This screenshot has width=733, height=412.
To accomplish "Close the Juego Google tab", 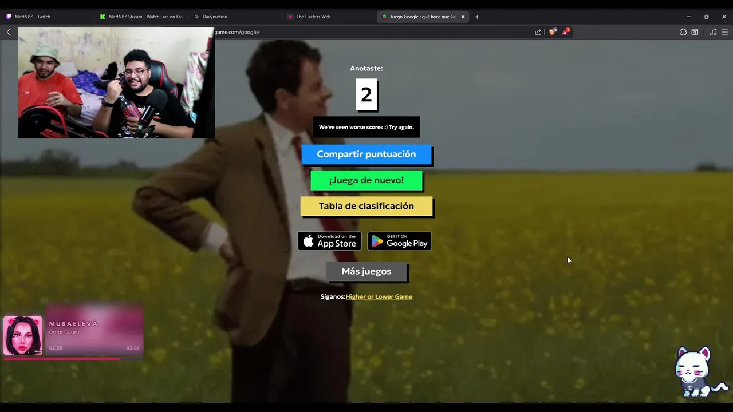I will 463,17.
